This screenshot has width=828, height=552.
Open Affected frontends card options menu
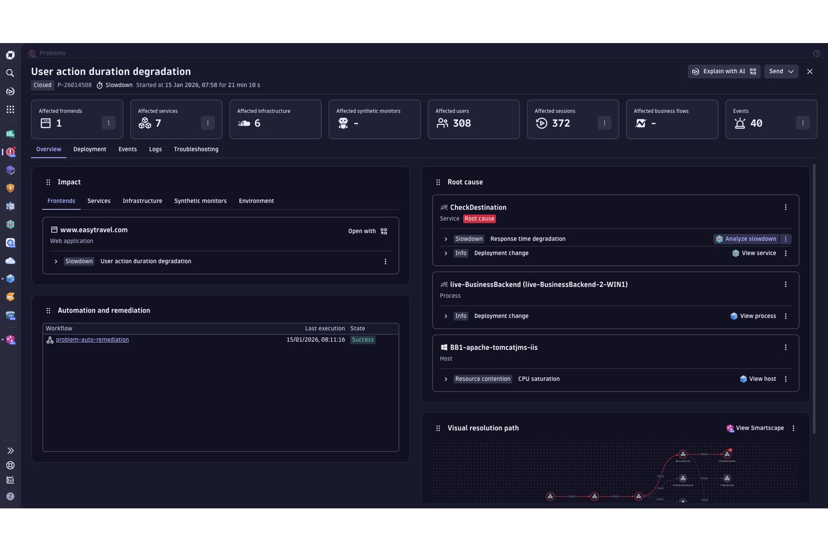109,123
